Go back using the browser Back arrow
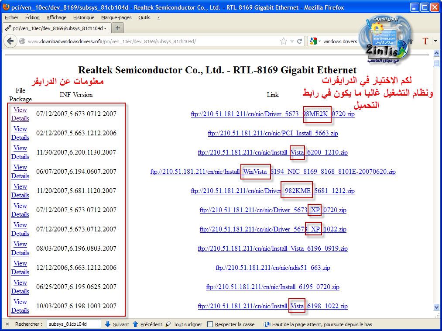Screen dimensions: 442x331 10,41
